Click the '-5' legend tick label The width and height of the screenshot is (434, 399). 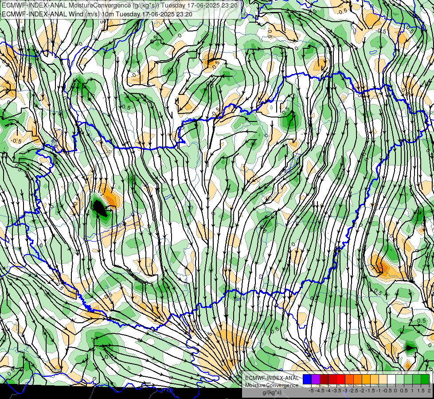coord(311,391)
